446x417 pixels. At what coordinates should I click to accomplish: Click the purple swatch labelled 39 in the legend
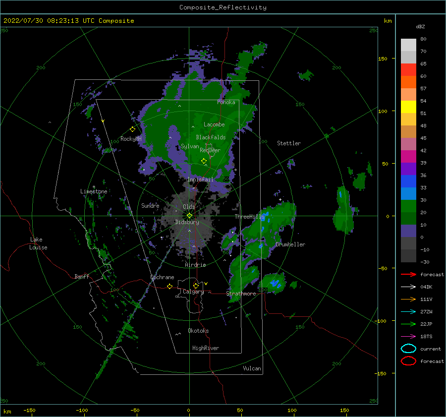click(x=408, y=169)
